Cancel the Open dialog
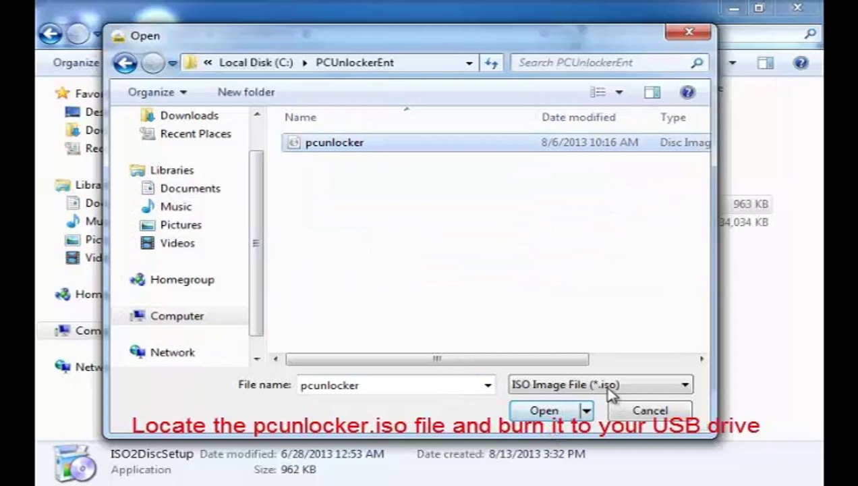The image size is (858, 486). coord(650,410)
